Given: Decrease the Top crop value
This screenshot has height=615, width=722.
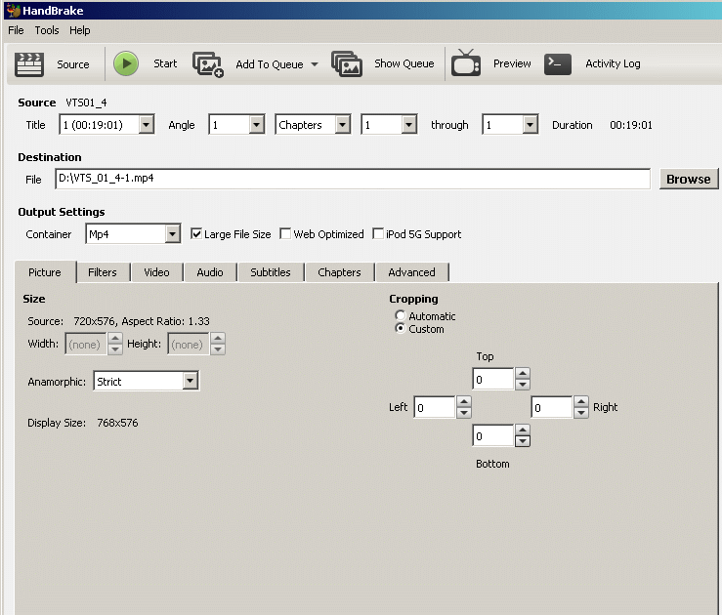Looking at the screenshot, I should coord(523,385).
